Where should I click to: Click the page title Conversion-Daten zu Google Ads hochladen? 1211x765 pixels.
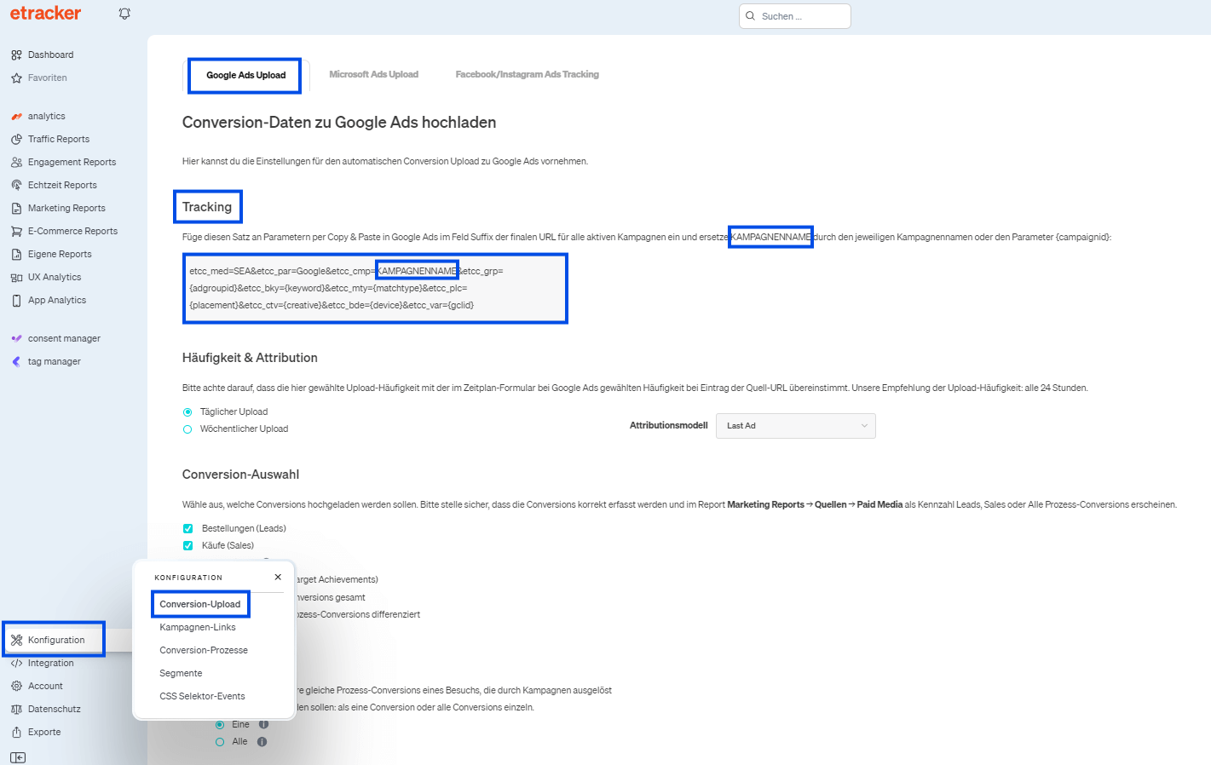pos(339,123)
